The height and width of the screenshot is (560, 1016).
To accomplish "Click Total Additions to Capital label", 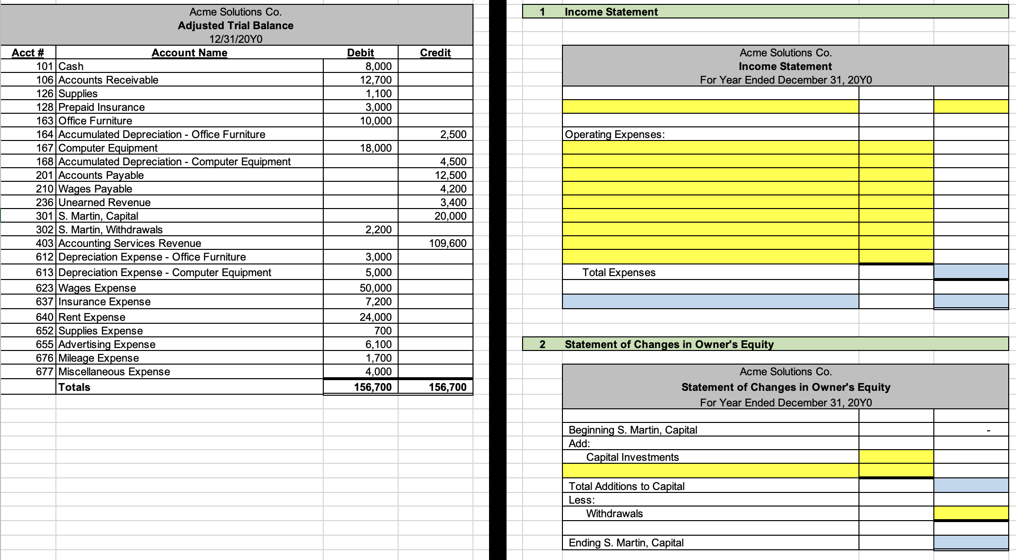I will point(627,486).
